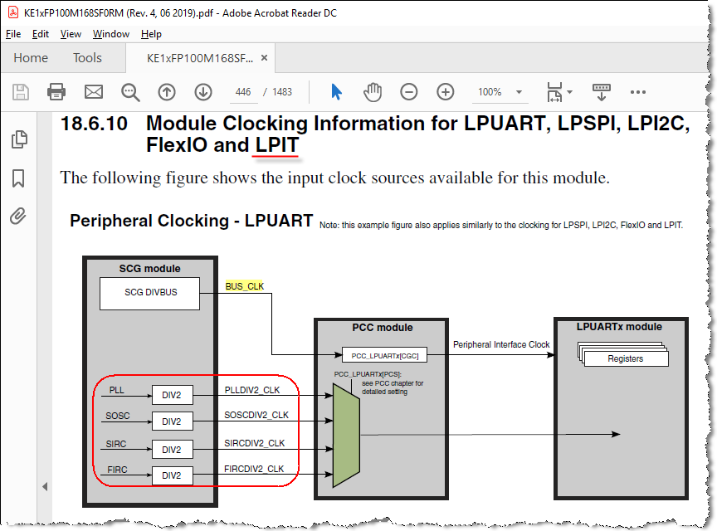Zoom out with the minus button
Image resolution: width=717 pixels, height=531 pixels.
tap(408, 92)
